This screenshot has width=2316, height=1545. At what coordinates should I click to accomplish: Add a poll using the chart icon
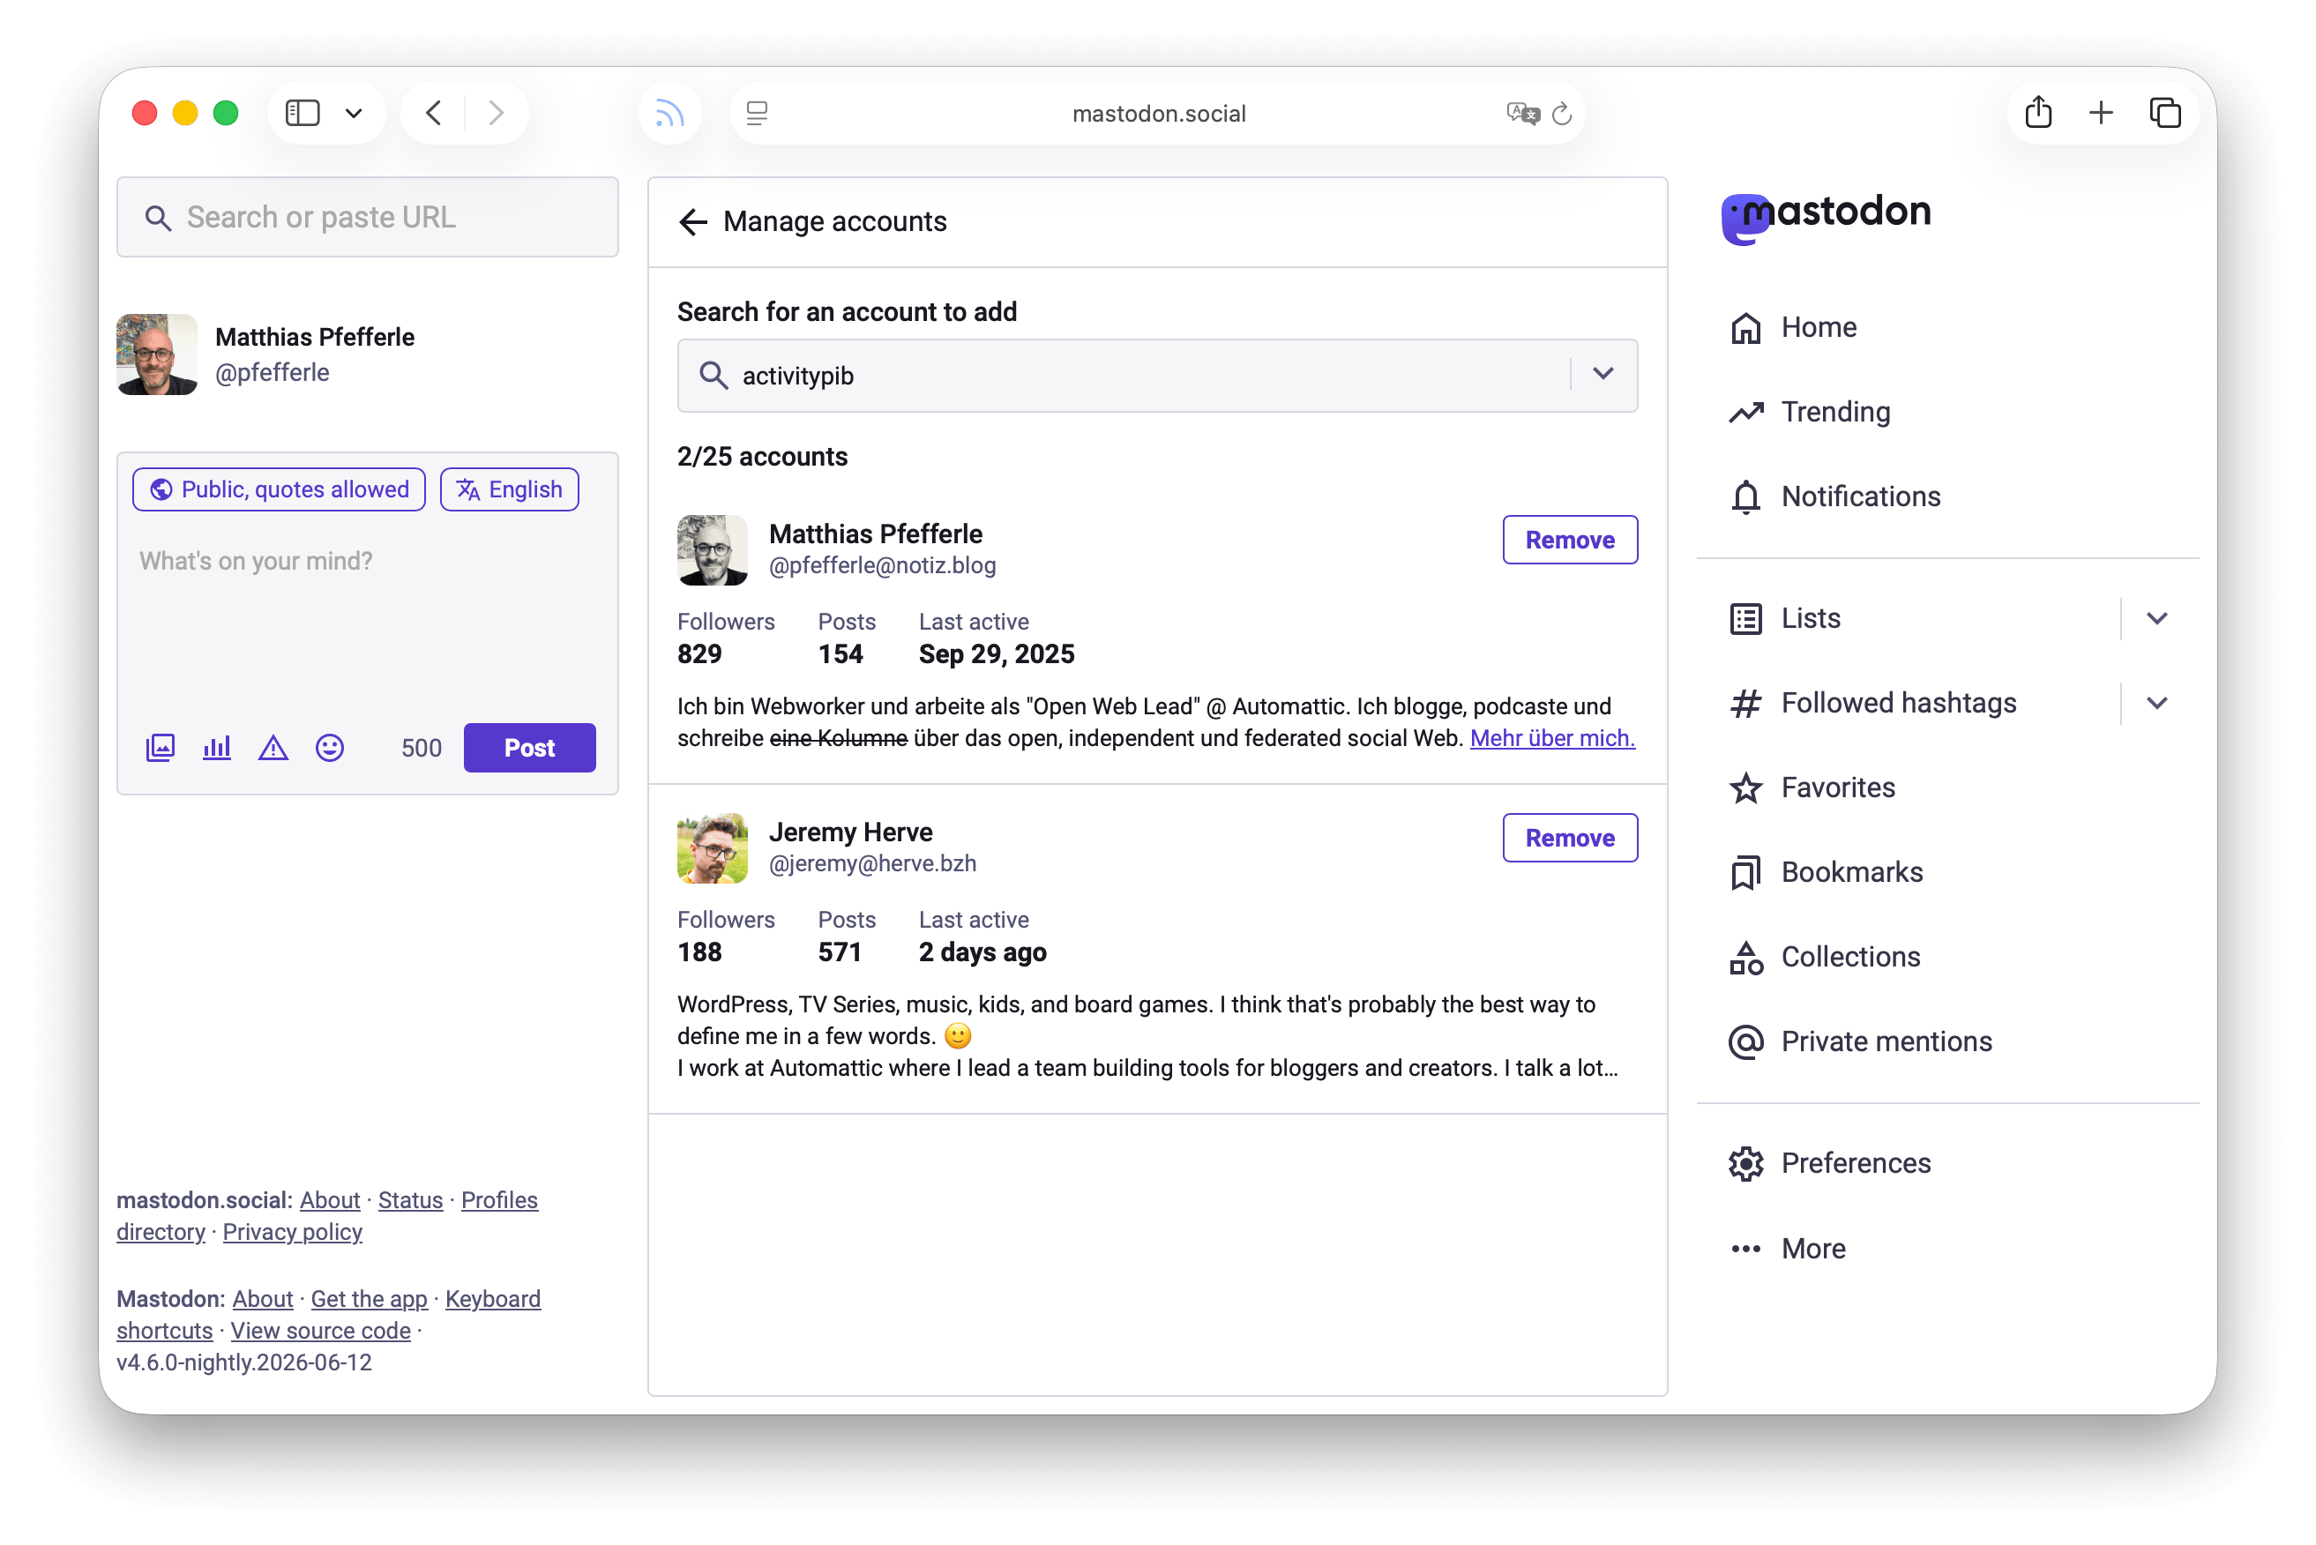[217, 748]
